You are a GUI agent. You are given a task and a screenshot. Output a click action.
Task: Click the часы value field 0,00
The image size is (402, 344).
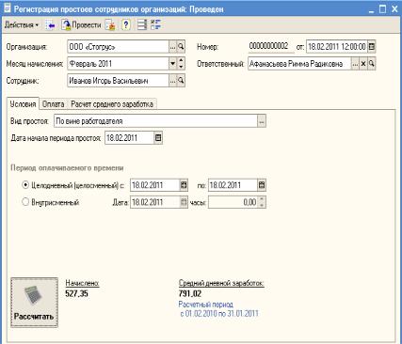pyautogui.click(x=233, y=202)
